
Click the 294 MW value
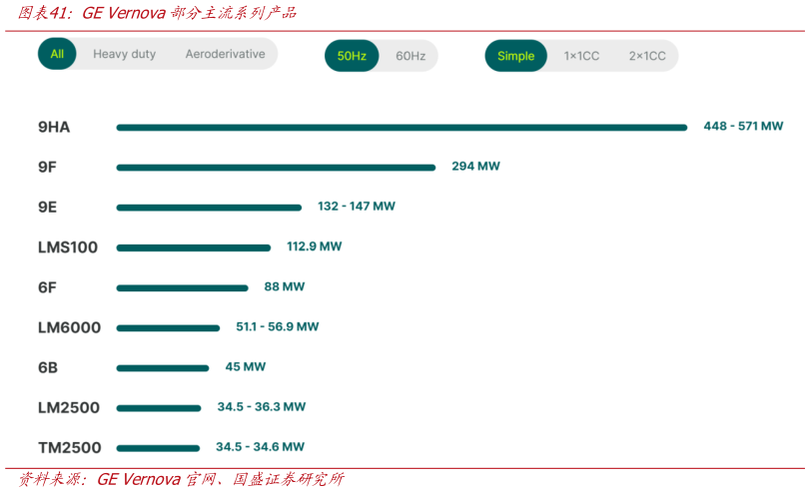(x=475, y=167)
